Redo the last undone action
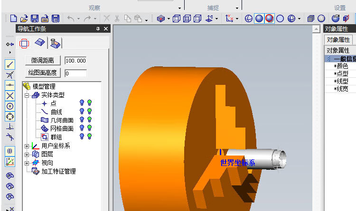This screenshot has height=211, width=356. [x=87, y=18]
